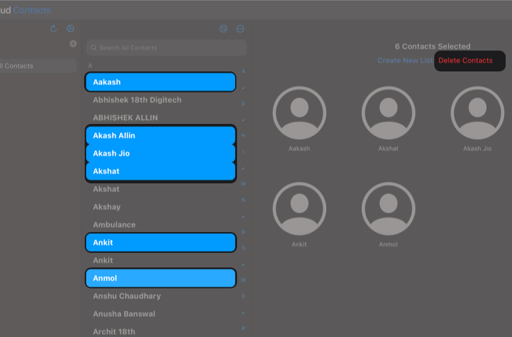This screenshot has height=337, width=512.
Task: Select the Aakash contact row
Action: (161, 82)
